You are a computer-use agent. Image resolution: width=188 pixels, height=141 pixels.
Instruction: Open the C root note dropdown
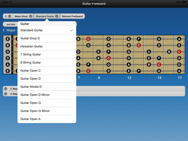click(x=8, y=16)
